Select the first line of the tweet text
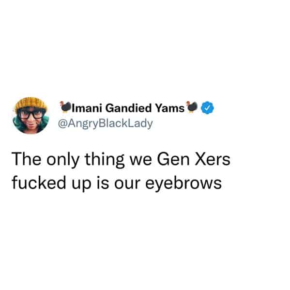Screen dimensions: 290x290 coord(121,160)
